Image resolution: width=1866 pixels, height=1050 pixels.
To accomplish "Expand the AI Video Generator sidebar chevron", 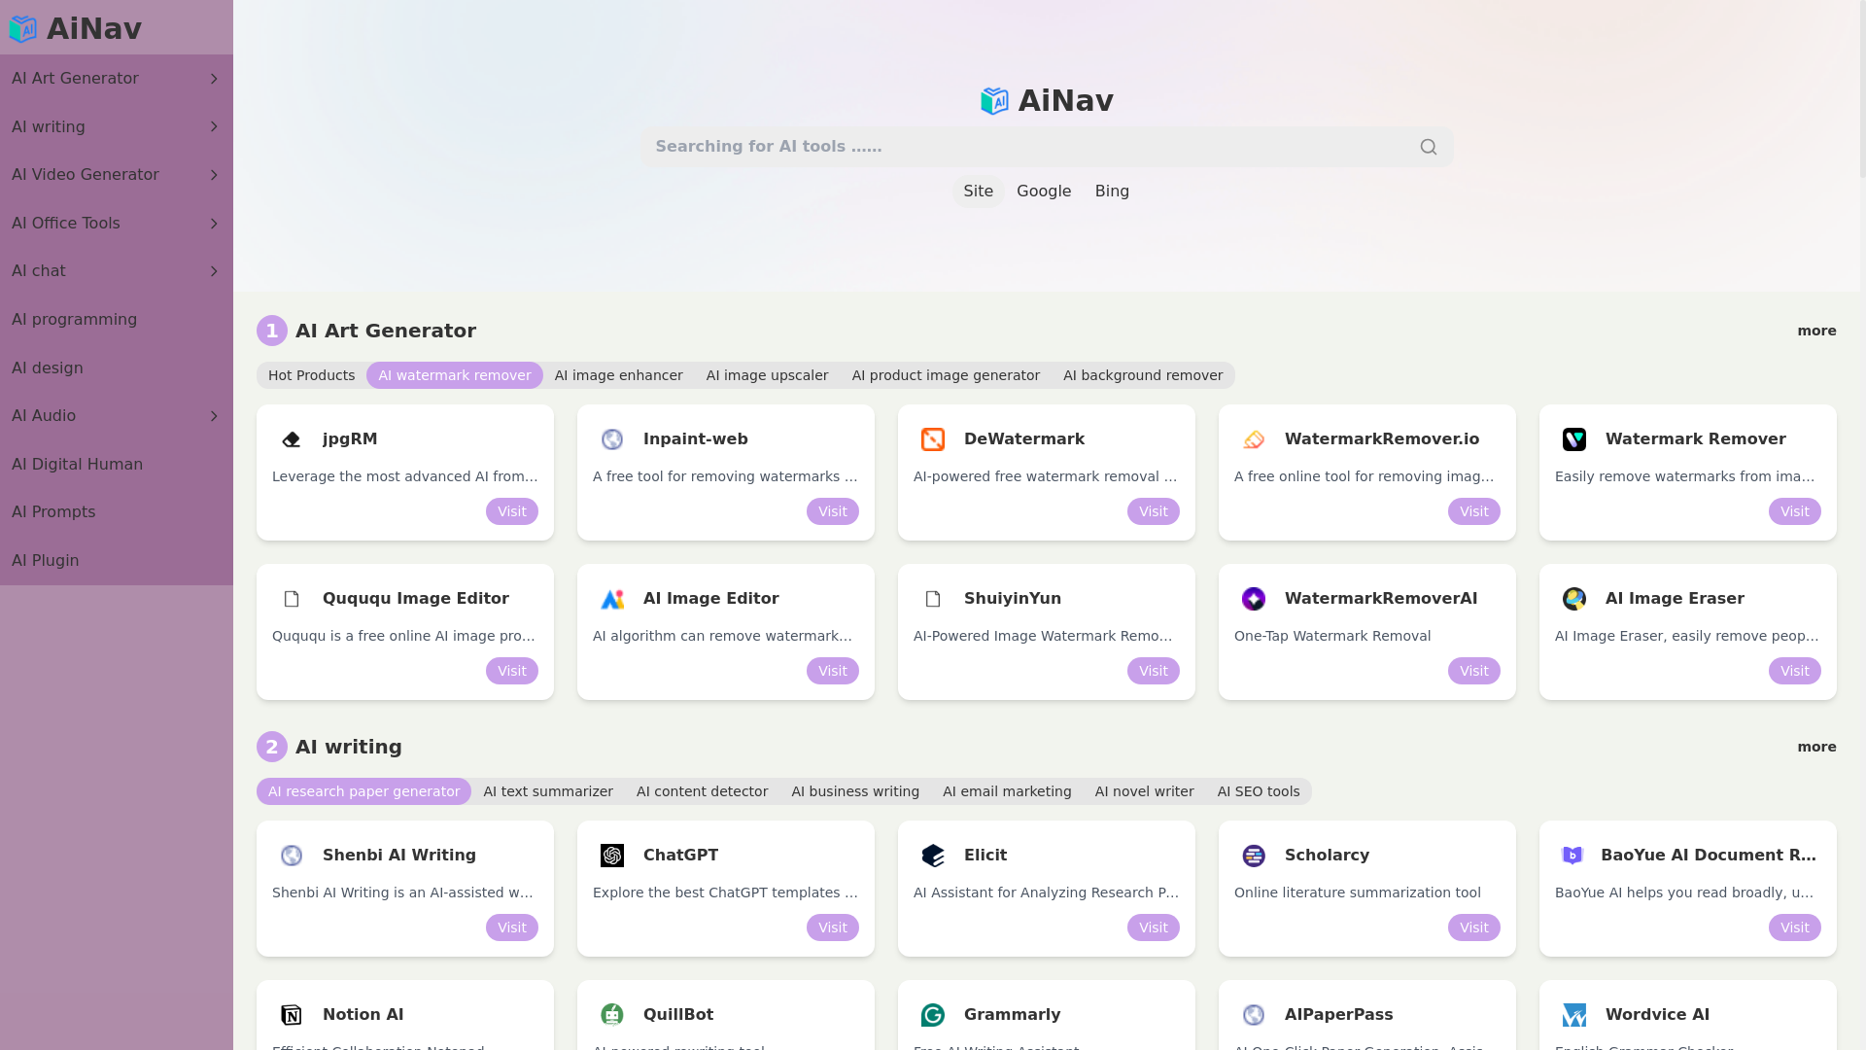I will pyautogui.click(x=214, y=175).
